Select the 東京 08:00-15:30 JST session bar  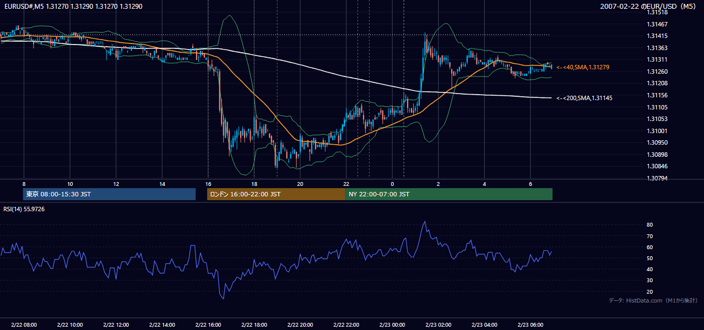(109, 194)
